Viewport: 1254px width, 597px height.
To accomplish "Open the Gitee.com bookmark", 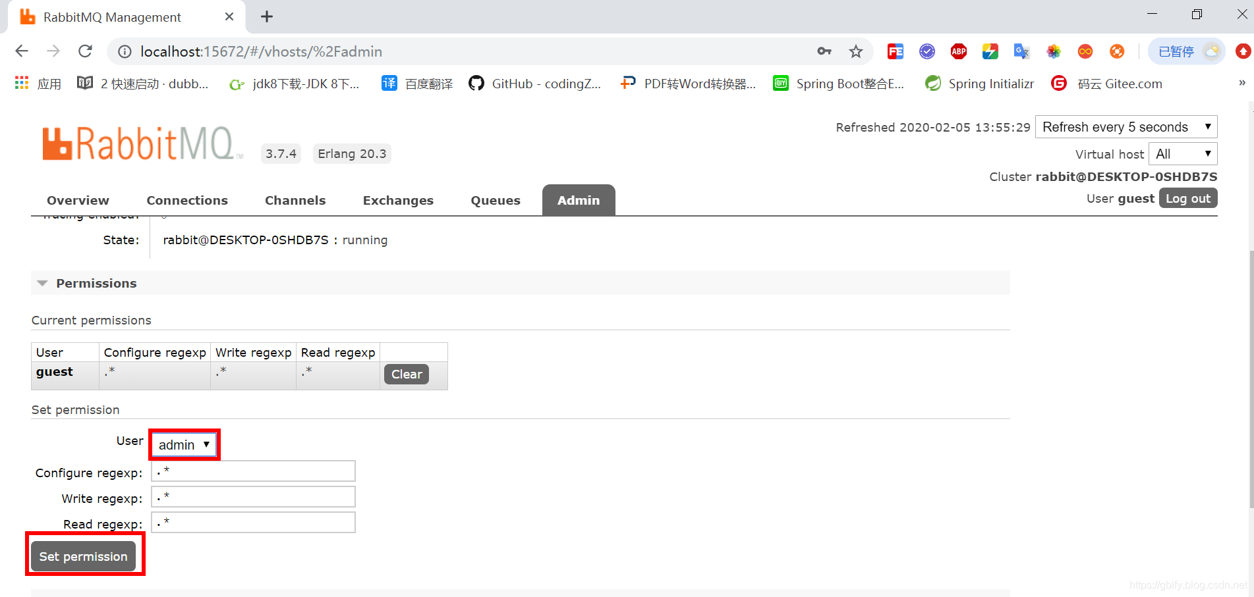I will tap(1107, 84).
